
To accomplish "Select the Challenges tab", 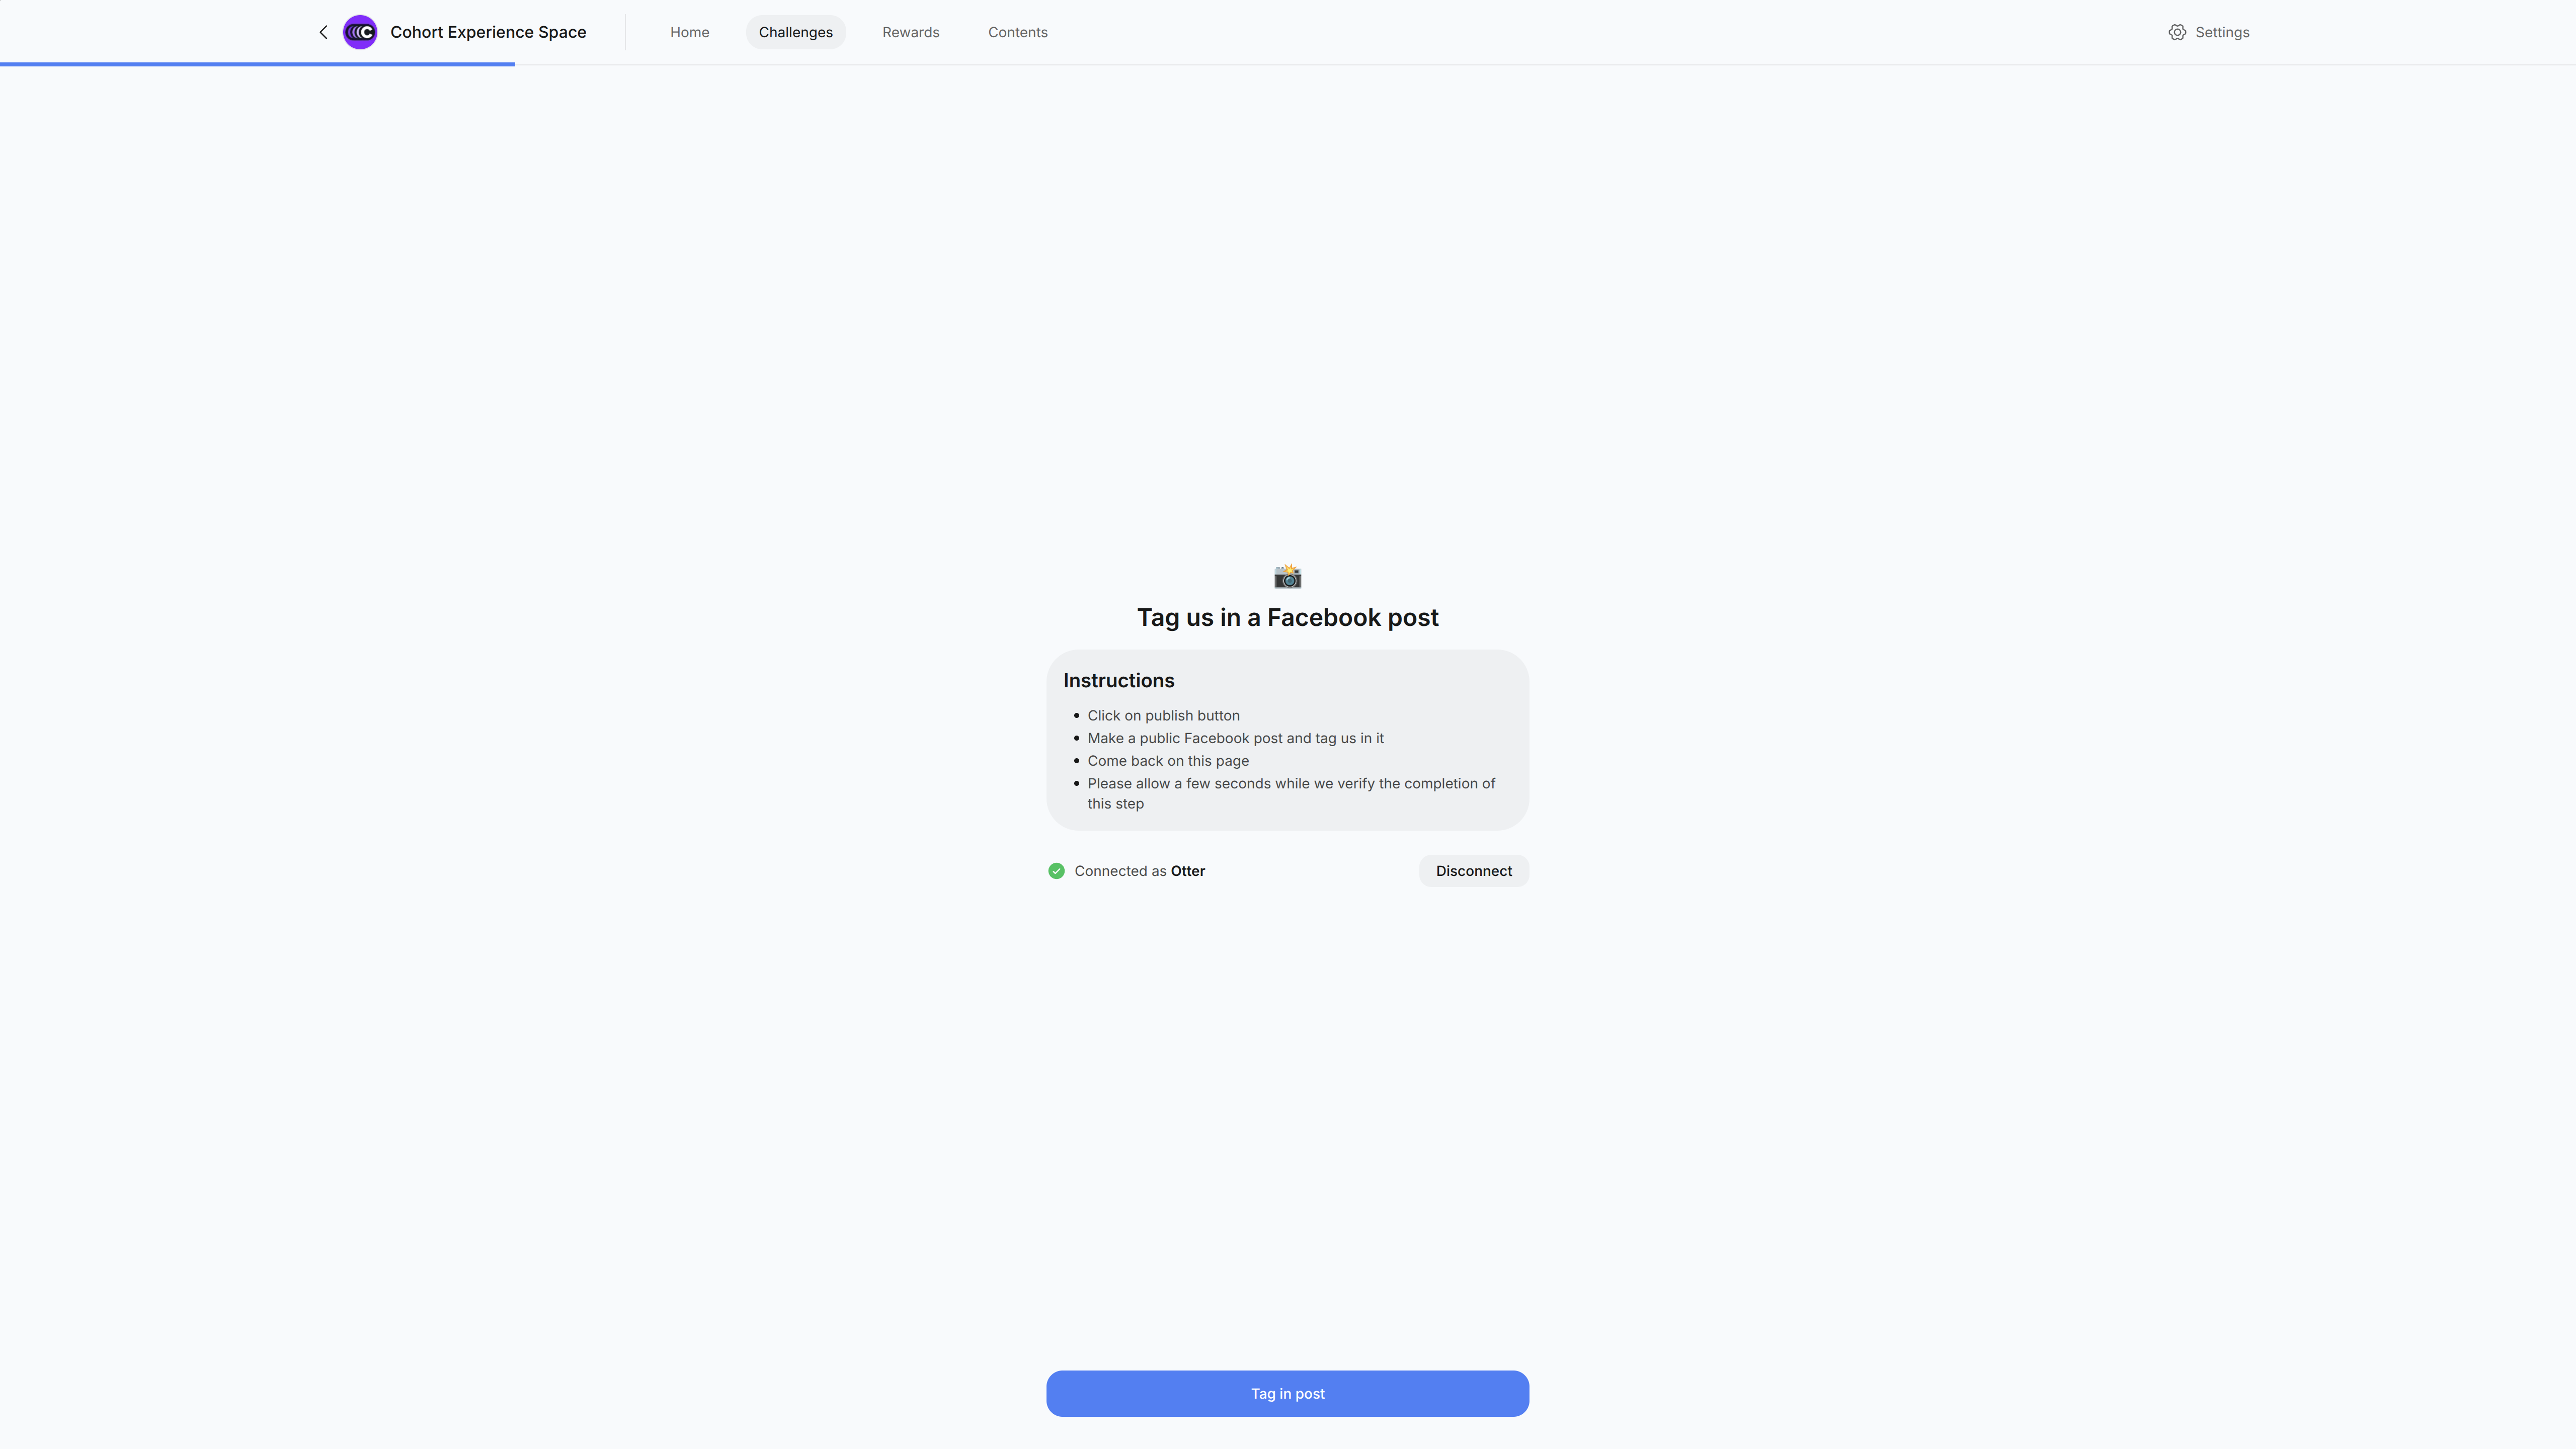I will (795, 32).
